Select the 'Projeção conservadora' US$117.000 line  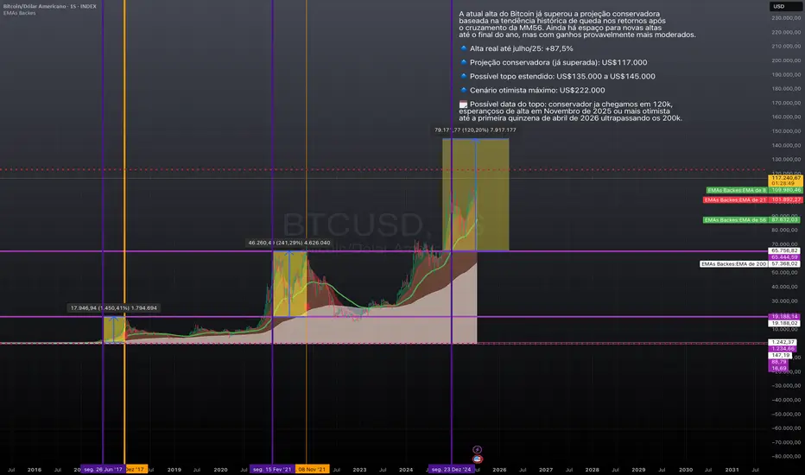pyautogui.click(x=554, y=63)
